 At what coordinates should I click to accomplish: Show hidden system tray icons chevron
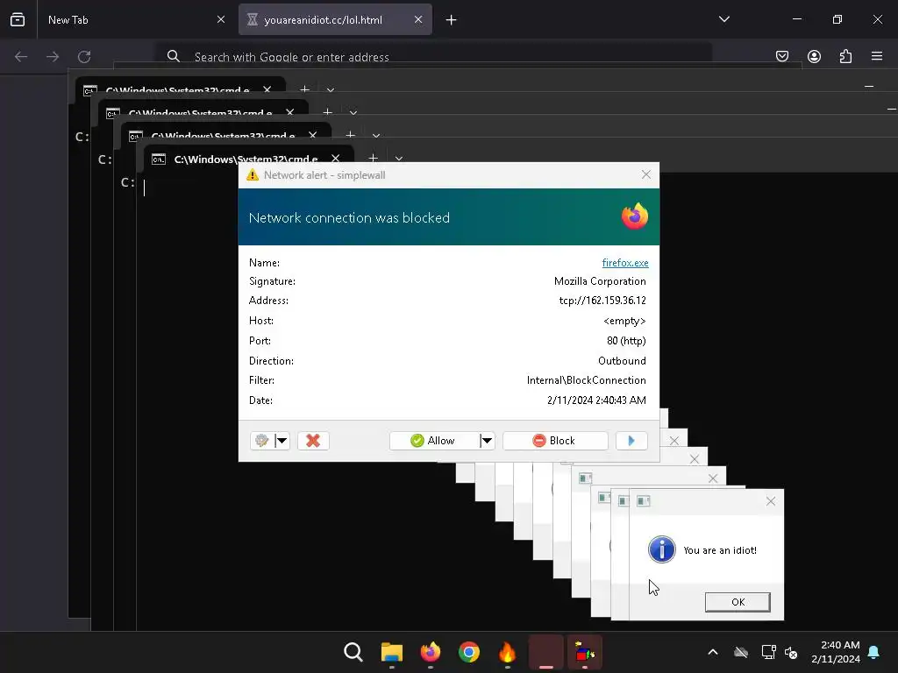click(712, 652)
